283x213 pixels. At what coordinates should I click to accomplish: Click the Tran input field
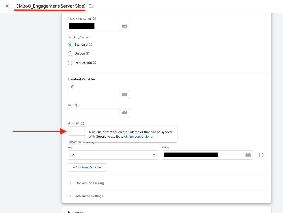(94, 113)
